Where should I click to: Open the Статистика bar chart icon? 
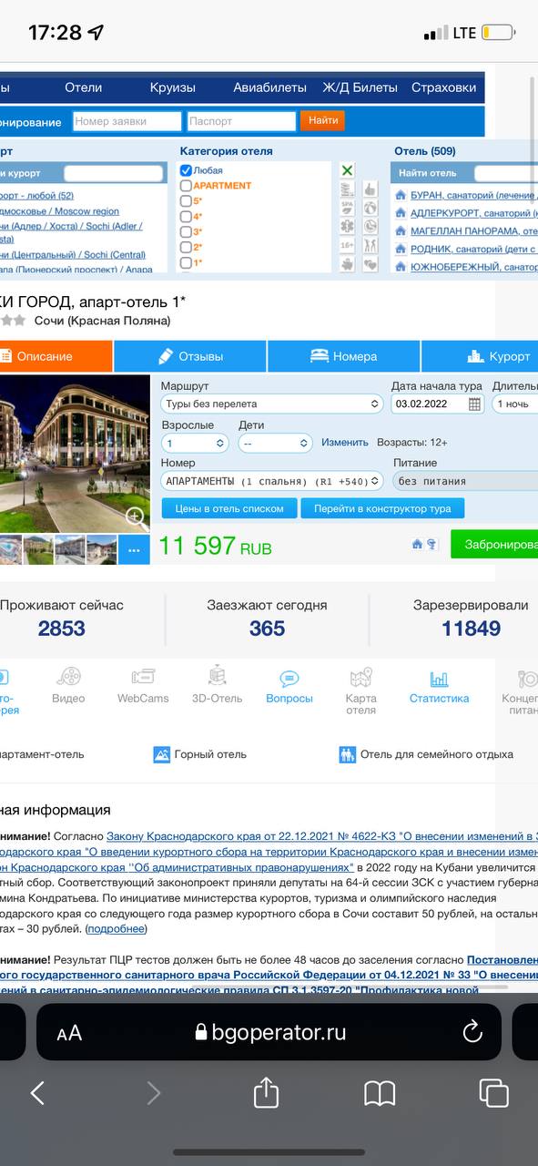(x=439, y=679)
